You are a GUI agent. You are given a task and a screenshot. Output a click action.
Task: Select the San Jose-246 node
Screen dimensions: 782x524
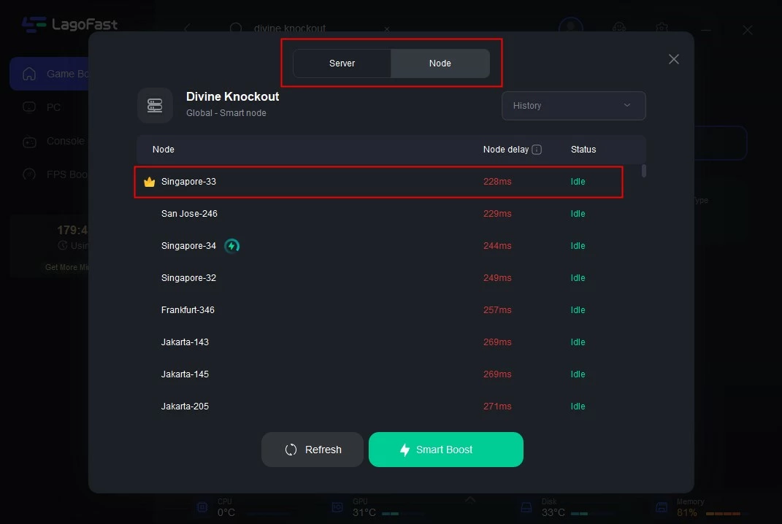189,214
